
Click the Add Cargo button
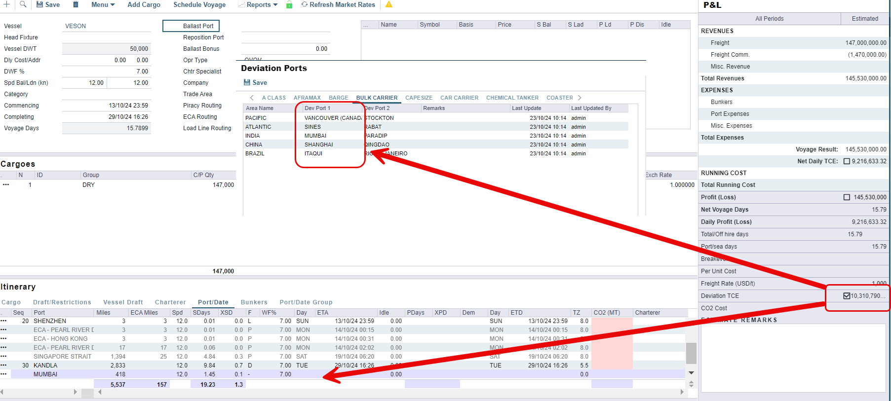(x=144, y=5)
